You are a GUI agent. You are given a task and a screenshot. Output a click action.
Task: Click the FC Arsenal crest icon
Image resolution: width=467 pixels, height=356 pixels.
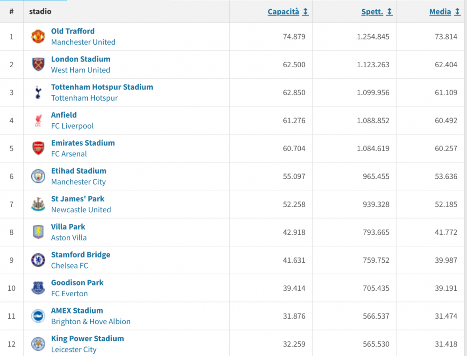[x=38, y=148]
